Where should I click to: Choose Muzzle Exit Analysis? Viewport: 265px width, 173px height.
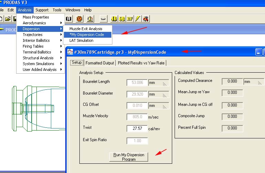pyautogui.click(x=88, y=29)
